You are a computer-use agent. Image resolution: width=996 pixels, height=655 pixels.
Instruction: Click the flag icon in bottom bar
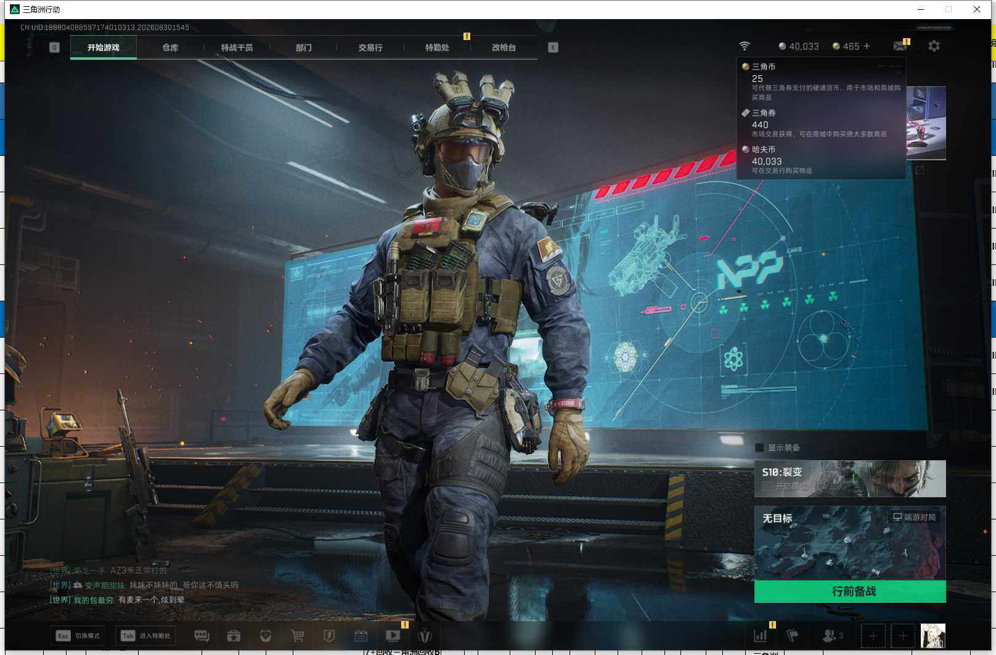(793, 635)
